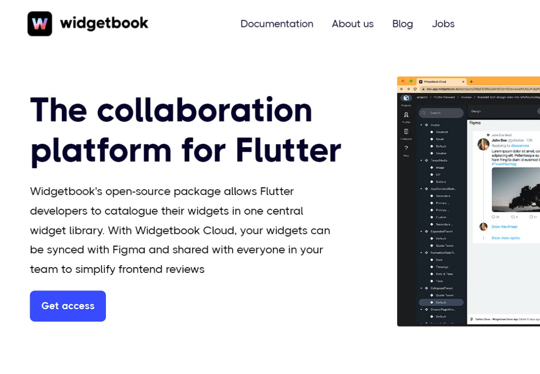
Task: Click the heart like icon showing 21
Action: pyautogui.click(x=531, y=217)
